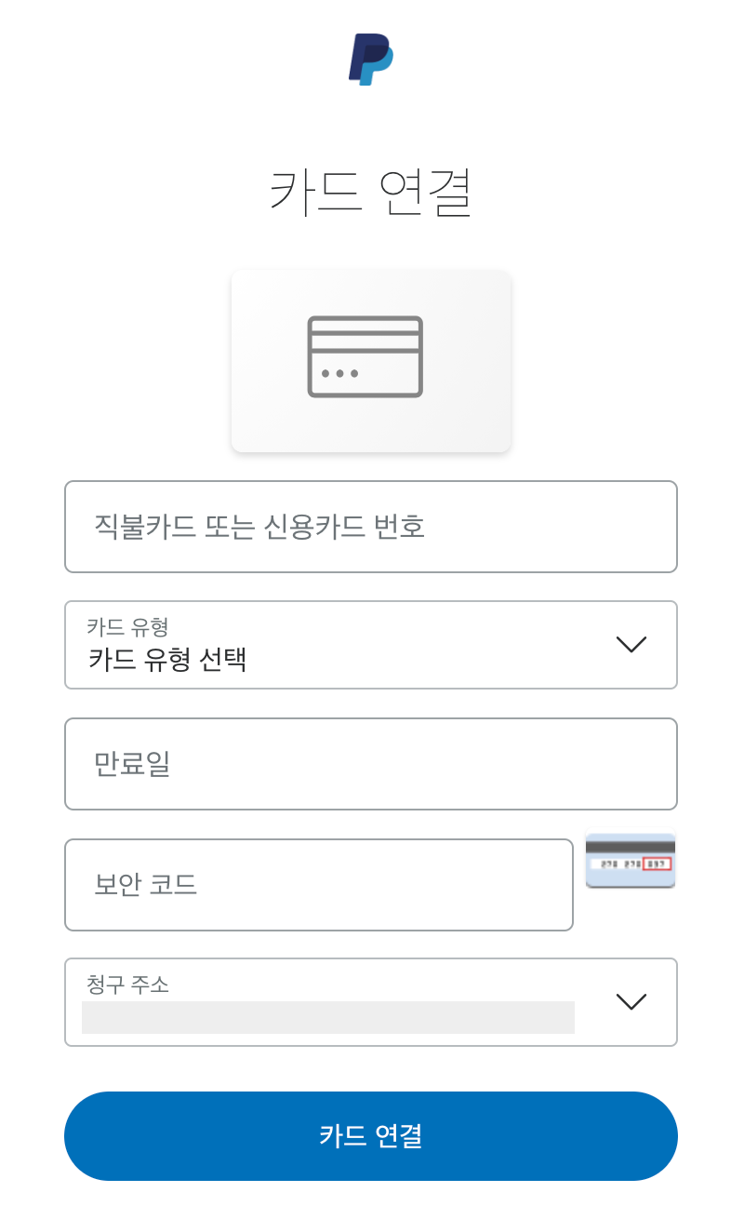The height and width of the screenshot is (1219, 744).
Task: Click the red-outlined CVV box on sample card
Action: pyautogui.click(x=657, y=864)
